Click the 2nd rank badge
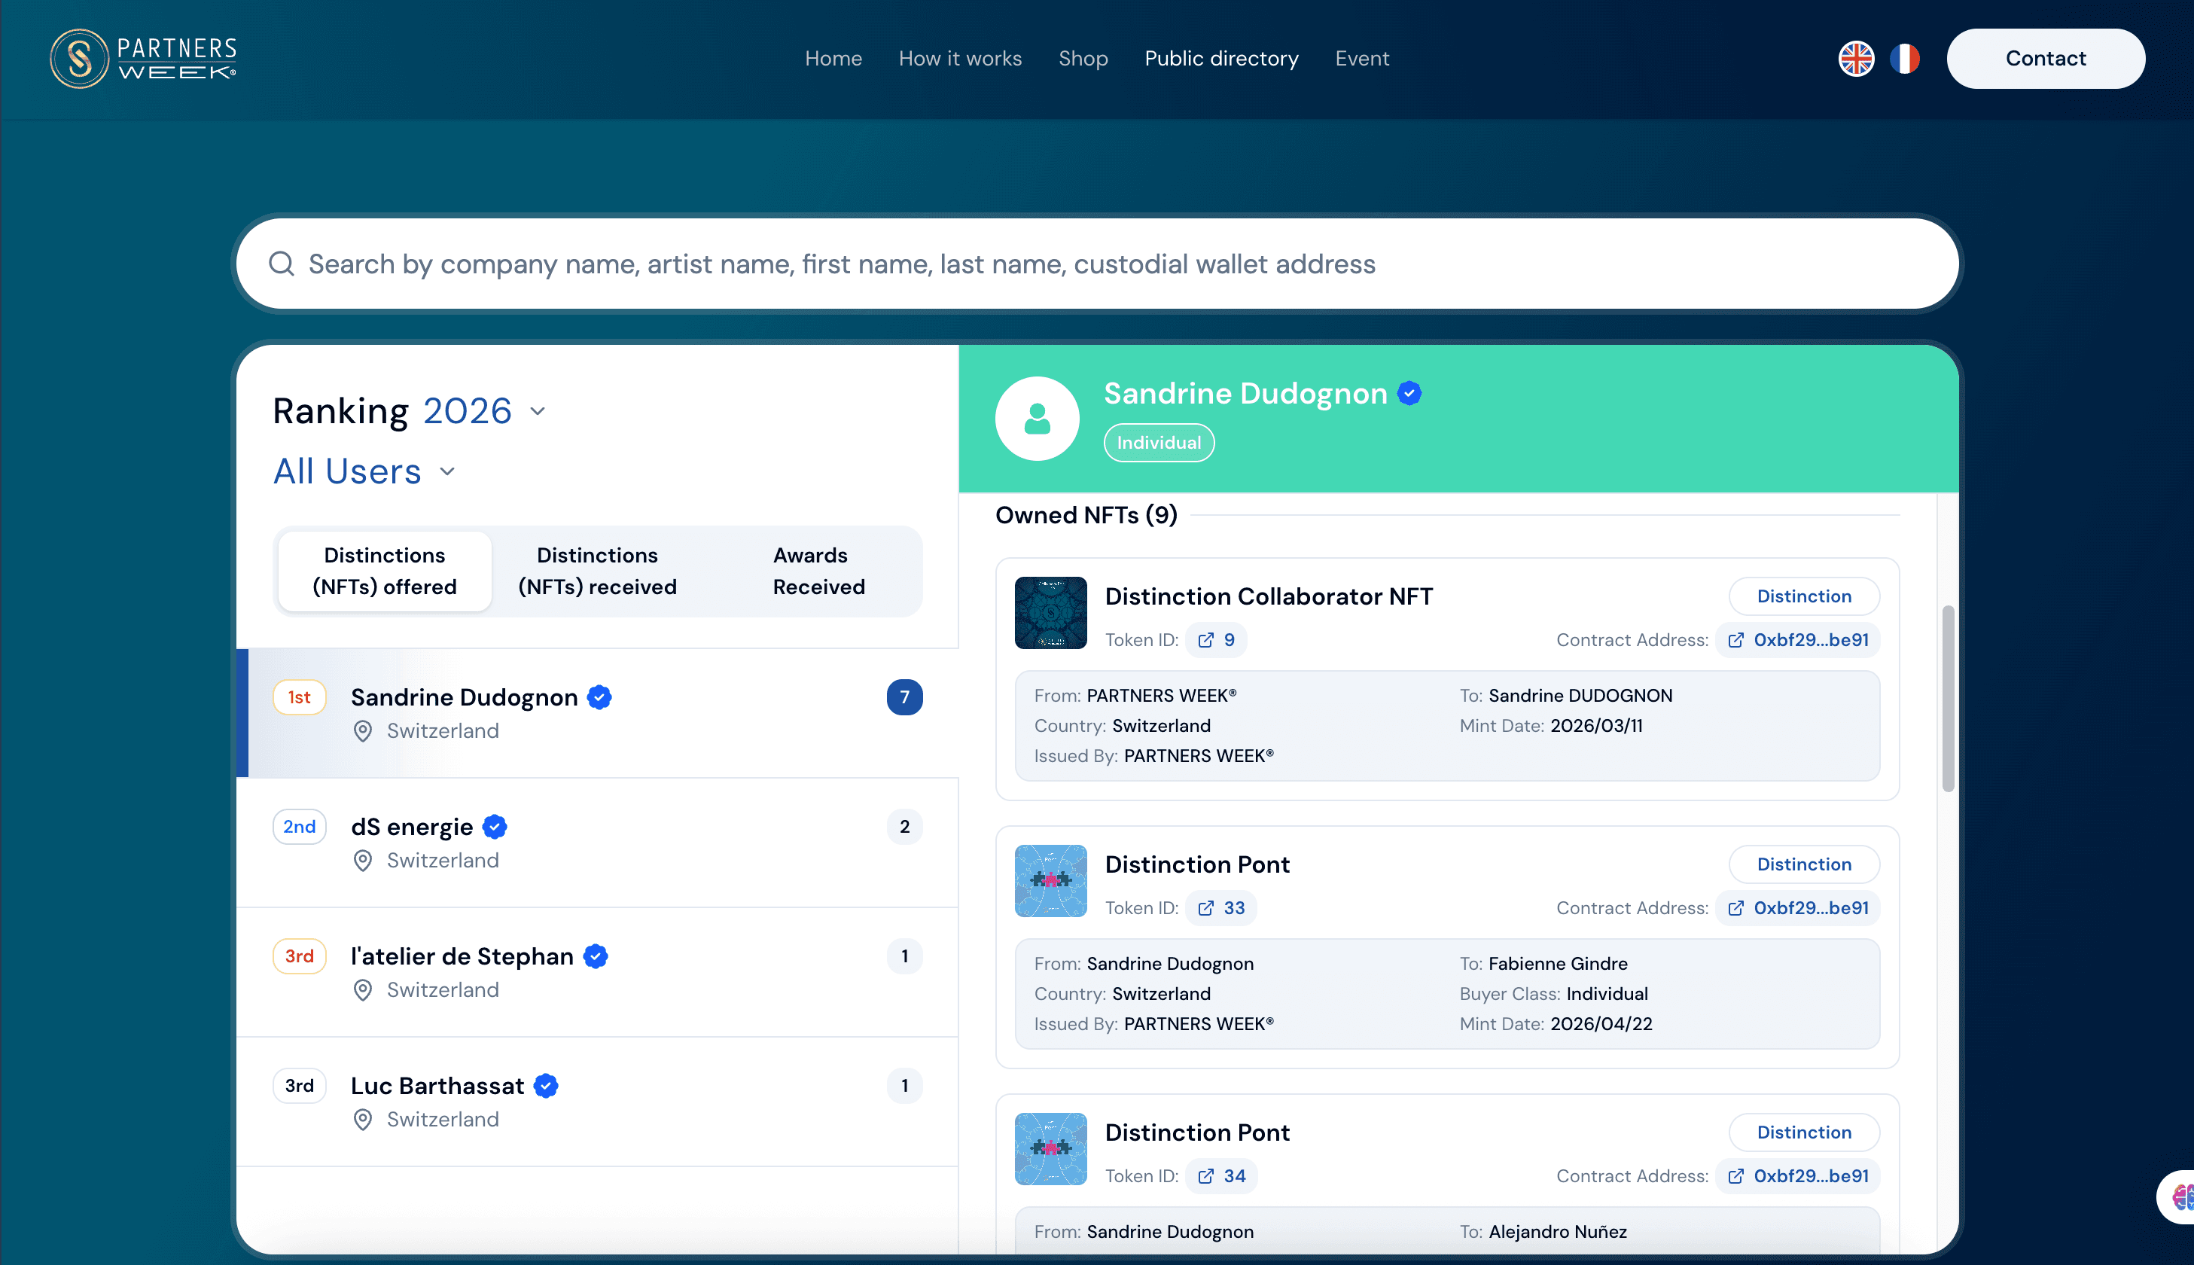The image size is (2194, 1265). 299,826
